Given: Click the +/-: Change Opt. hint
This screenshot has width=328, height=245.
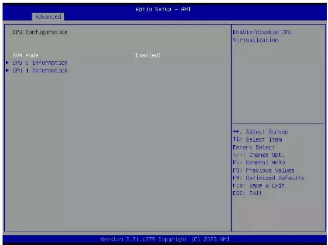Looking at the screenshot, I should pos(259,155).
